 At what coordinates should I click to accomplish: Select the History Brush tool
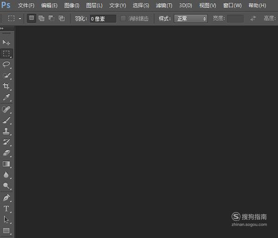pyautogui.click(x=6, y=142)
